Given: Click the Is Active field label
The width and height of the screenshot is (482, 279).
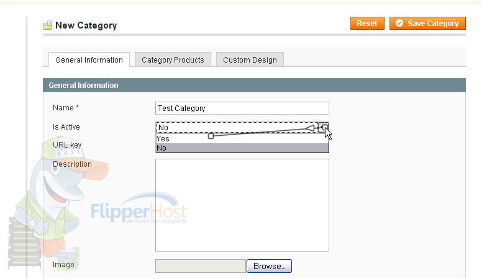Looking at the screenshot, I should (x=66, y=126).
